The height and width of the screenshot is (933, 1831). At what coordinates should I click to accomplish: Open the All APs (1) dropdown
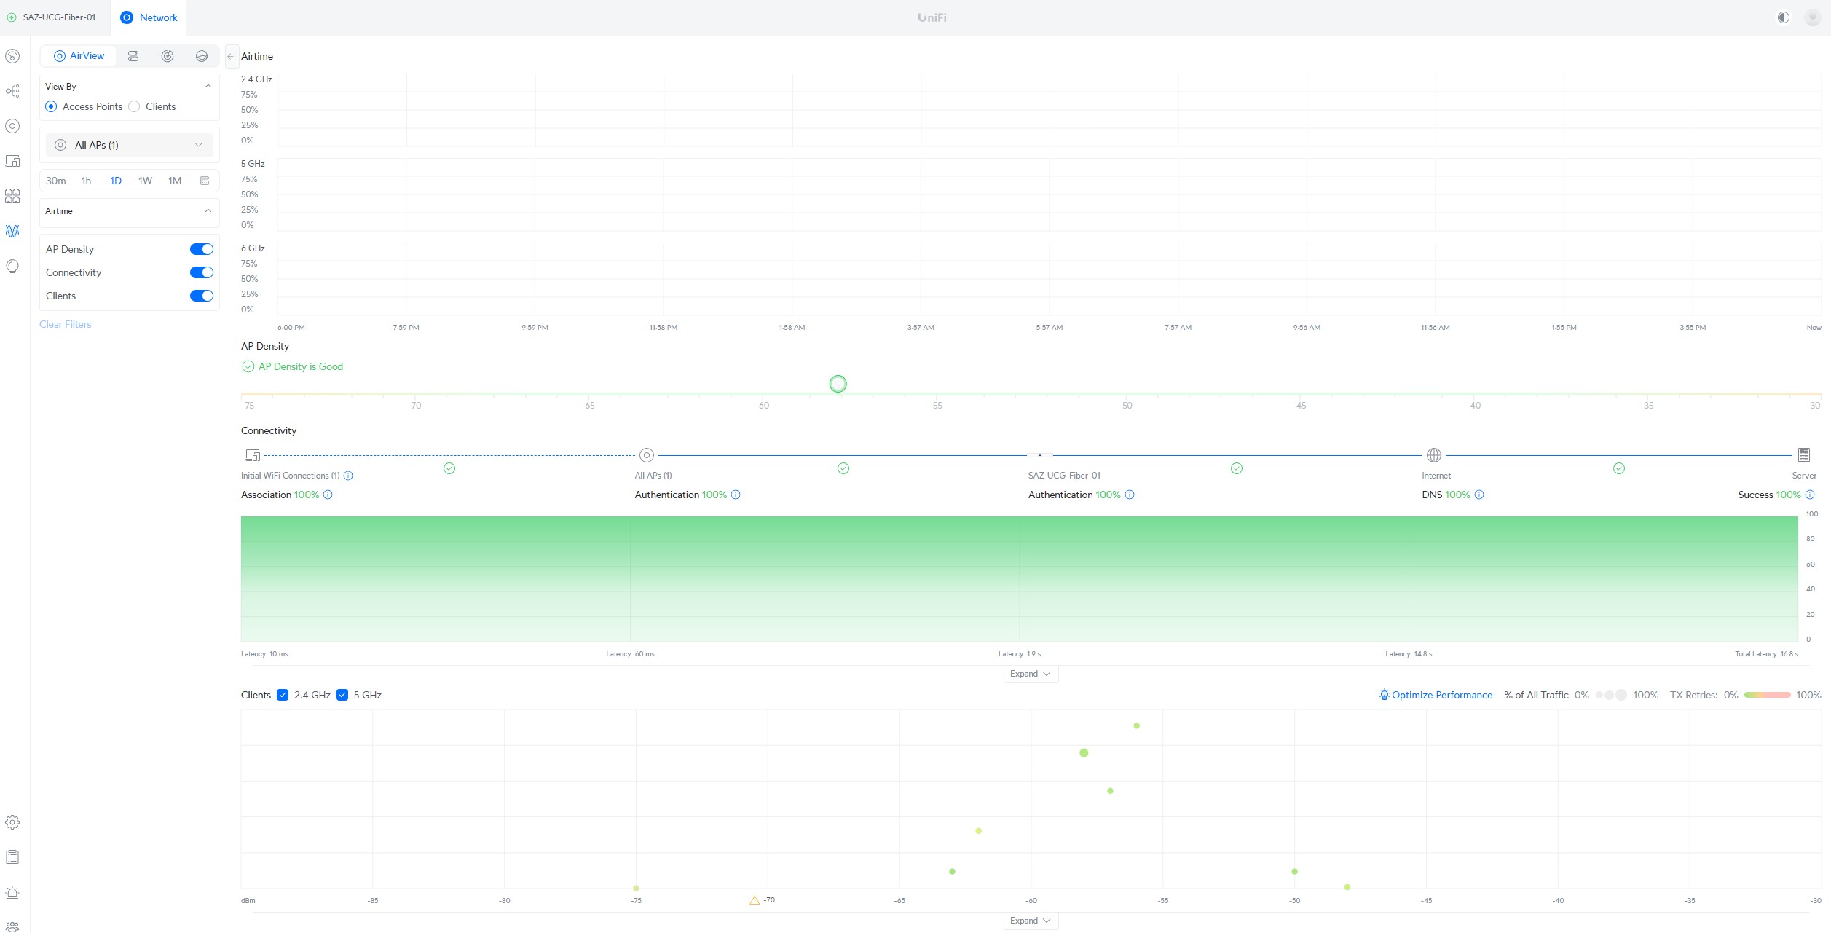[129, 145]
